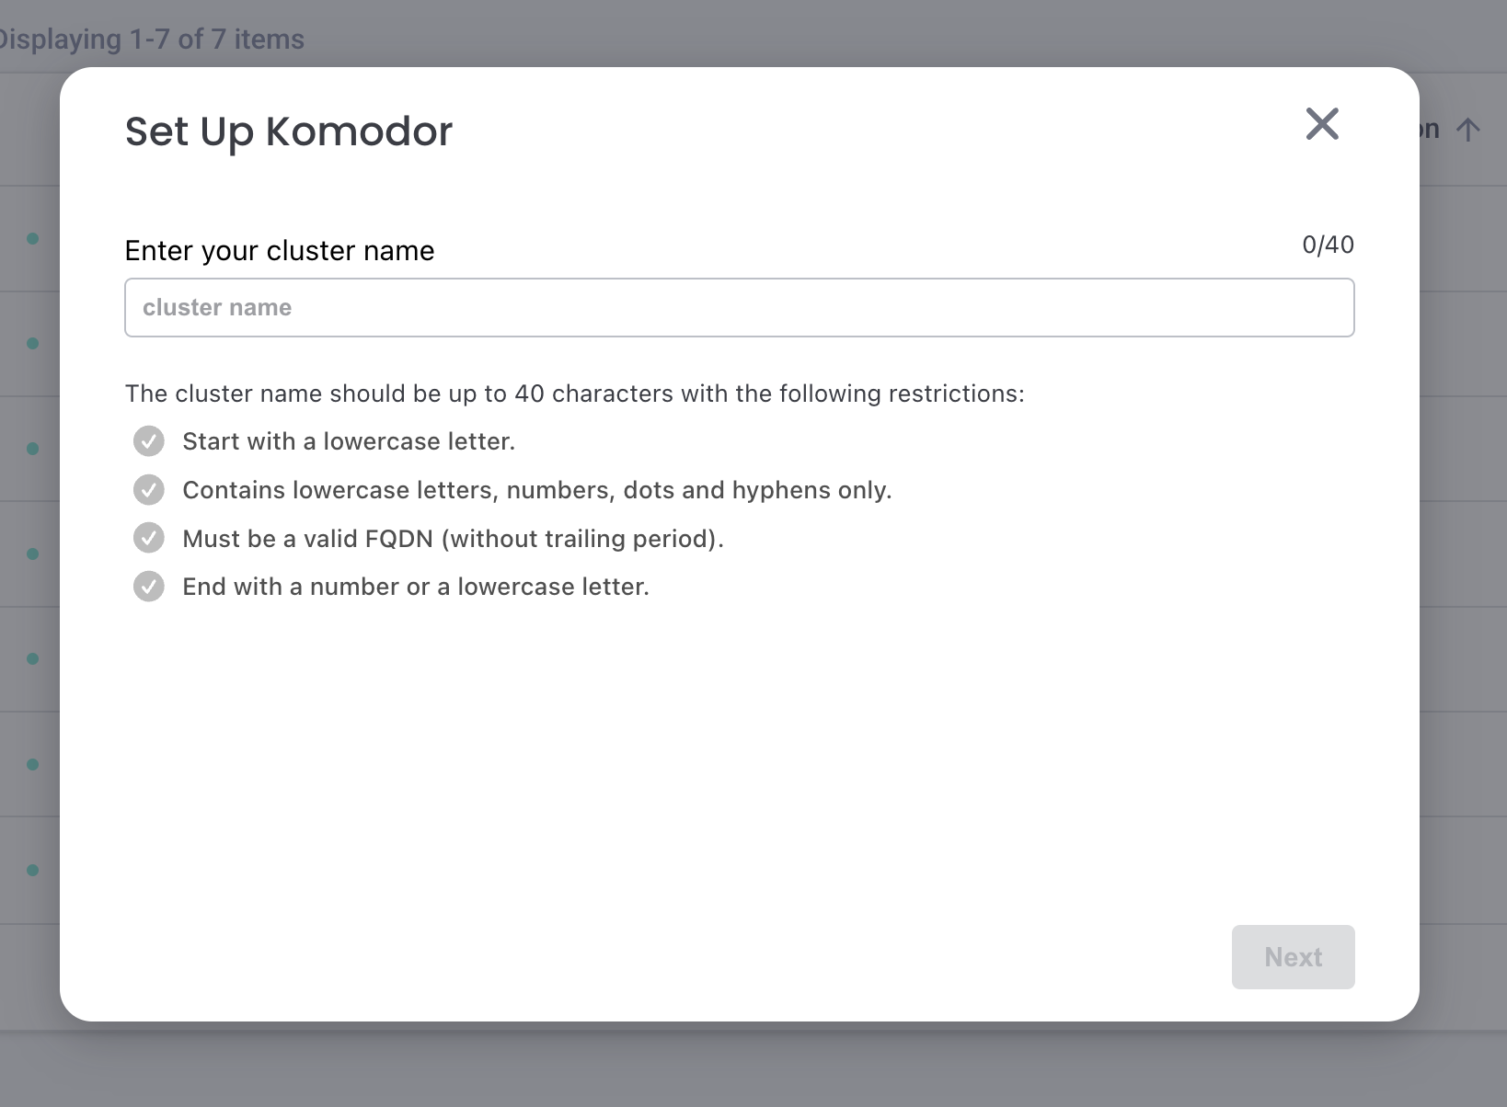
Task: Click check icon beside 'Start with a lowercase letter'
Action: point(149,441)
